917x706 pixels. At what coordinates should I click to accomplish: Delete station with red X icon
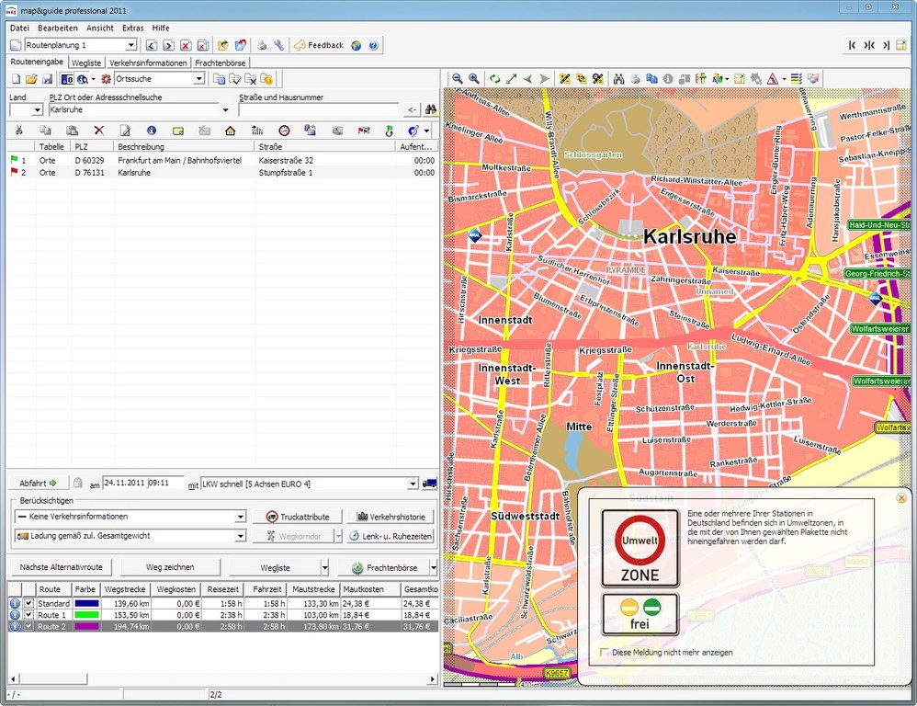[99, 131]
